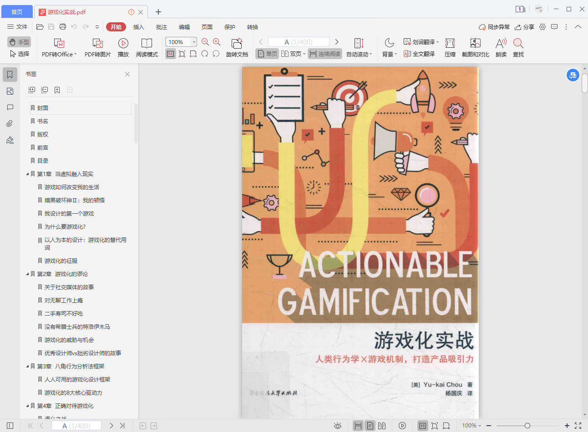Open the attachments paperclip sidebar icon
This screenshot has width=588, height=432.
(x=10, y=123)
